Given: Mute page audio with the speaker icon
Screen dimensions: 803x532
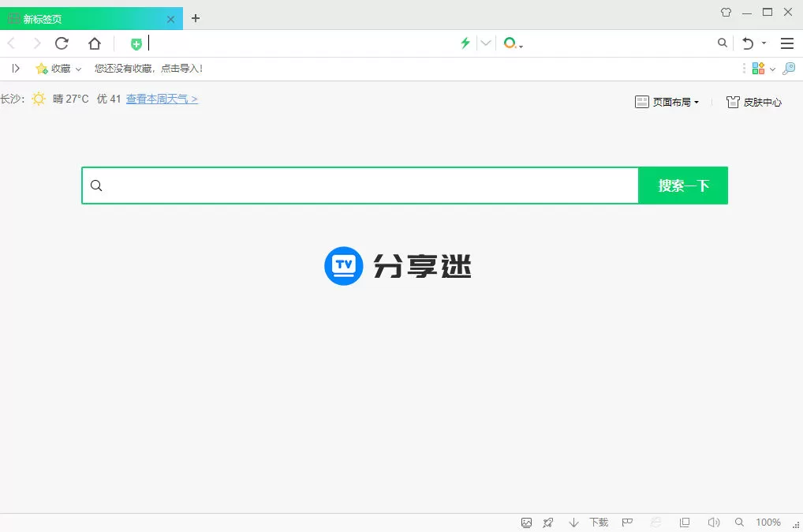Looking at the screenshot, I should 713,522.
